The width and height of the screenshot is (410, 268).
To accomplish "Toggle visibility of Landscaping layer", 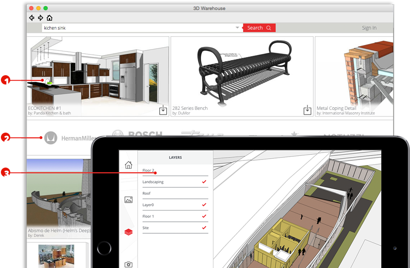I will coord(204,182).
